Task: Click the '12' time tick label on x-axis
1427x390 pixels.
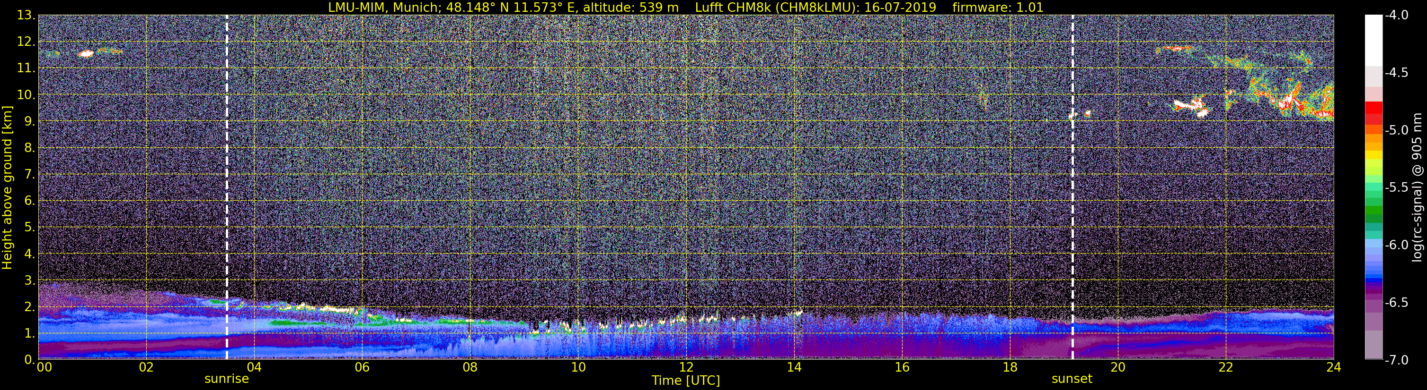Action: pyautogui.click(x=686, y=368)
